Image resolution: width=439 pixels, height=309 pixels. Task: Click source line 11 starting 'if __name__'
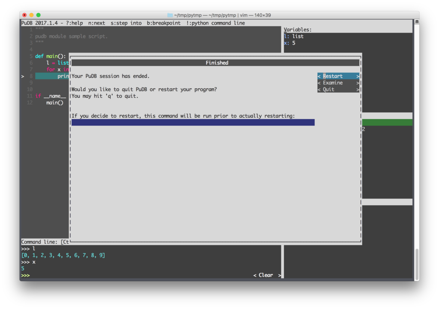[x=51, y=96]
